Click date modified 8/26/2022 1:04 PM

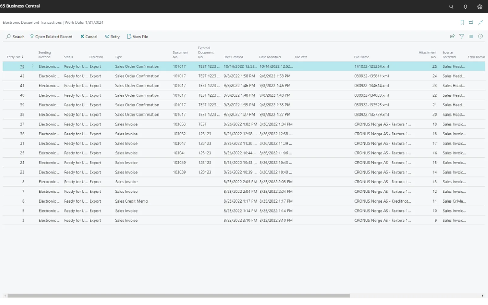pos(276,124)
